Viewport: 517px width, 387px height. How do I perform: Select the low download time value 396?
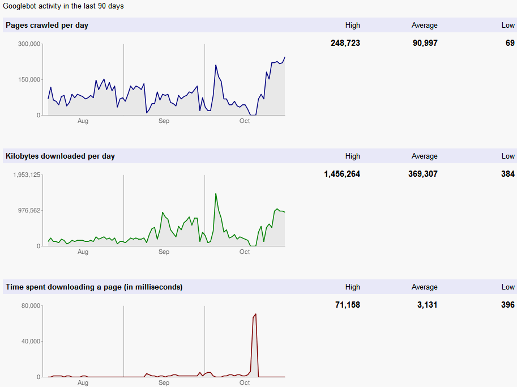point(507,305)
